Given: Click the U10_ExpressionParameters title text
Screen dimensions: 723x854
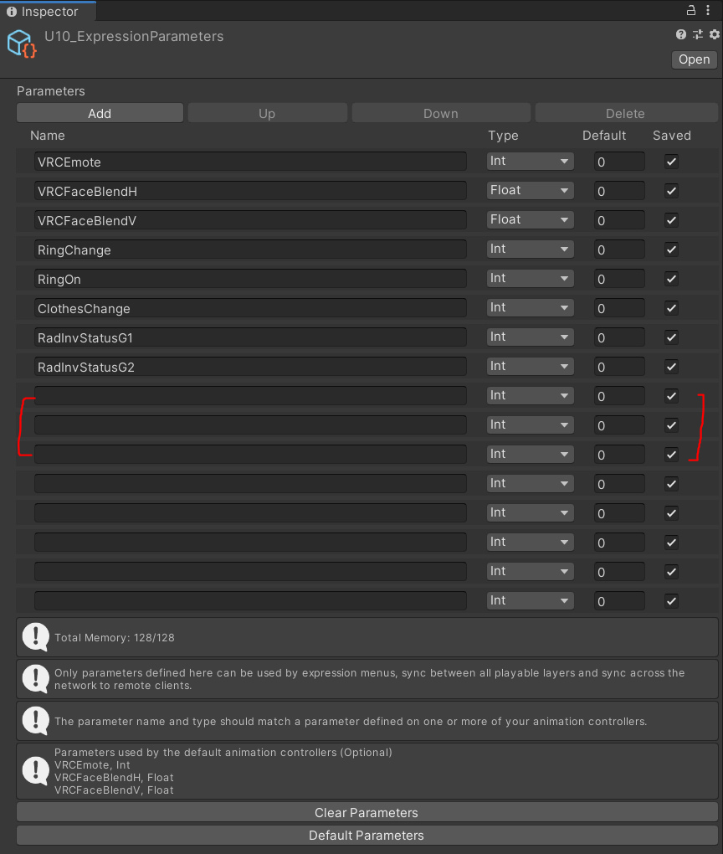Looking at the screenshot, I should click(x=134, y=37).
